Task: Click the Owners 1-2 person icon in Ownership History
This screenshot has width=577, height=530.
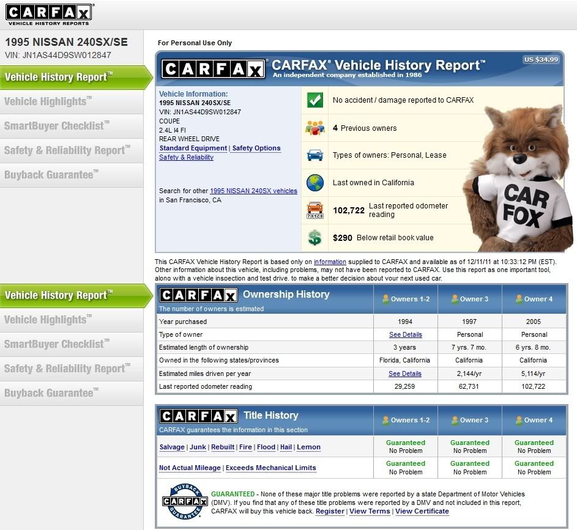Action: (x=385, y=299)
